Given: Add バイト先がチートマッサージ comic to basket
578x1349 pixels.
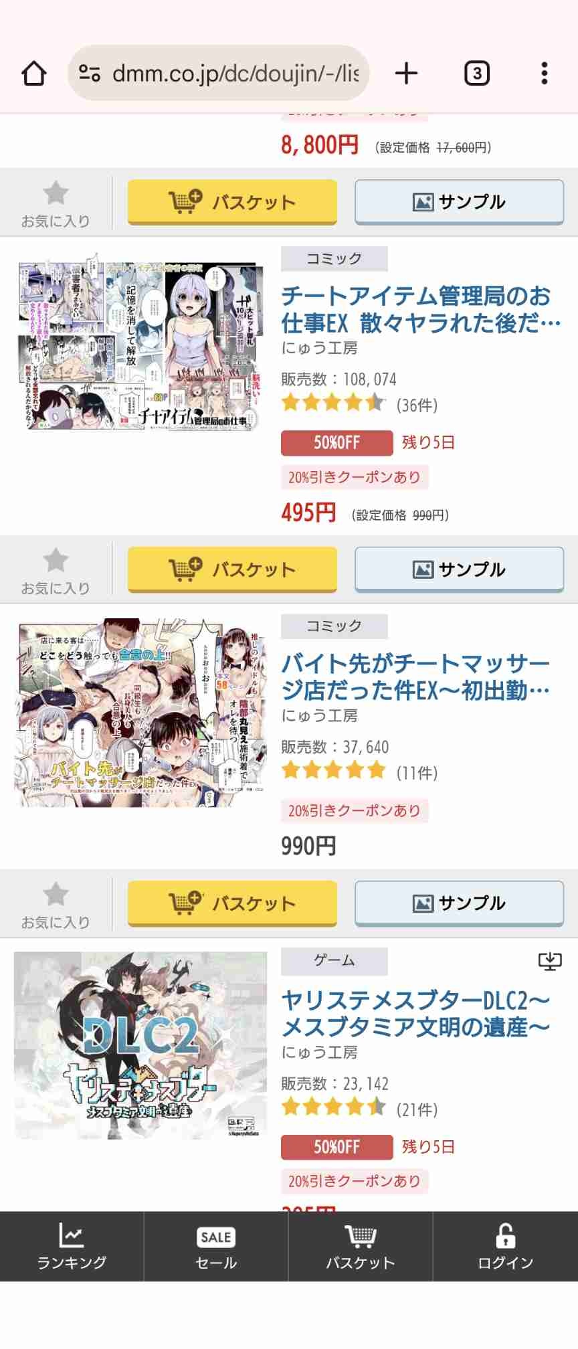Looking at the screenshot, I should pyautogui.click(x=232, y=903).
